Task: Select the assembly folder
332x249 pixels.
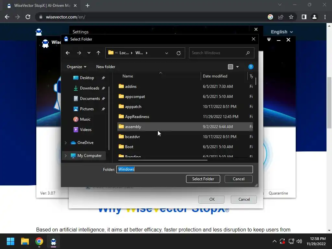Action: pos(185,127)
